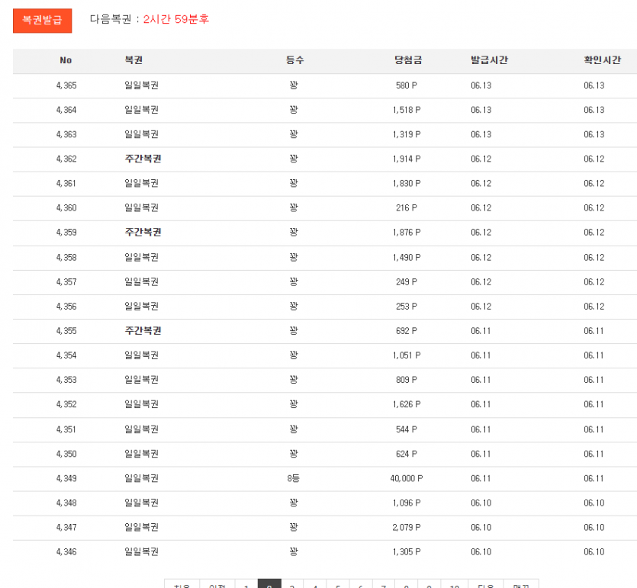Click the '발급시간' column header
637x588 pixels.
(489, 60)
